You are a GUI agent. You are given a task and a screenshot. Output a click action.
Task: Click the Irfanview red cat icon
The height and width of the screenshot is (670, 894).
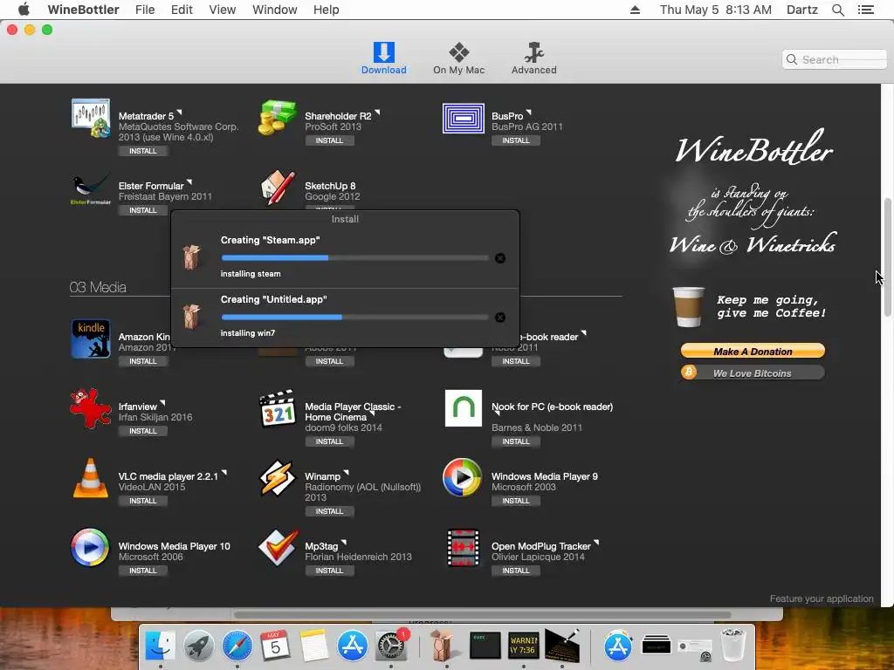pyautogui.click(x=90, y=408)
